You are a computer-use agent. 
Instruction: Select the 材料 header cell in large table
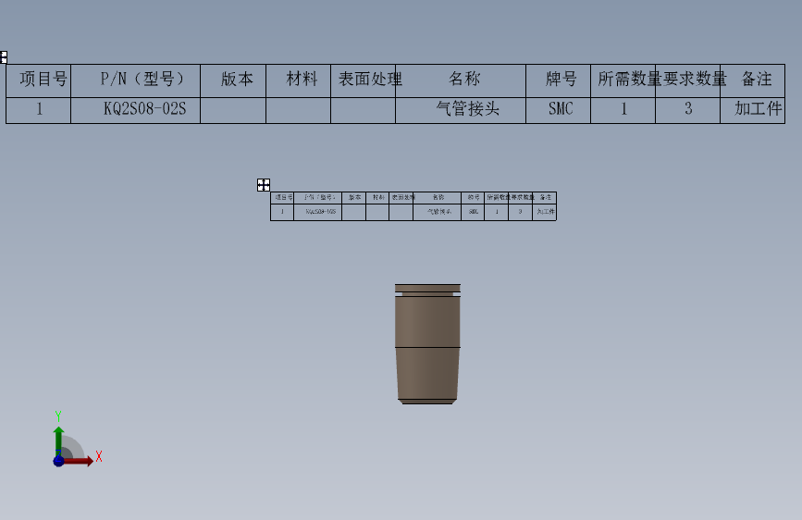pyautogui.click(x=298, y=80)
